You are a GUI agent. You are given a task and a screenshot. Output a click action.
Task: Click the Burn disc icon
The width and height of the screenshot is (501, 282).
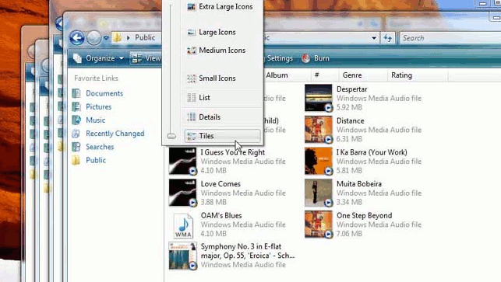[305, 58]
